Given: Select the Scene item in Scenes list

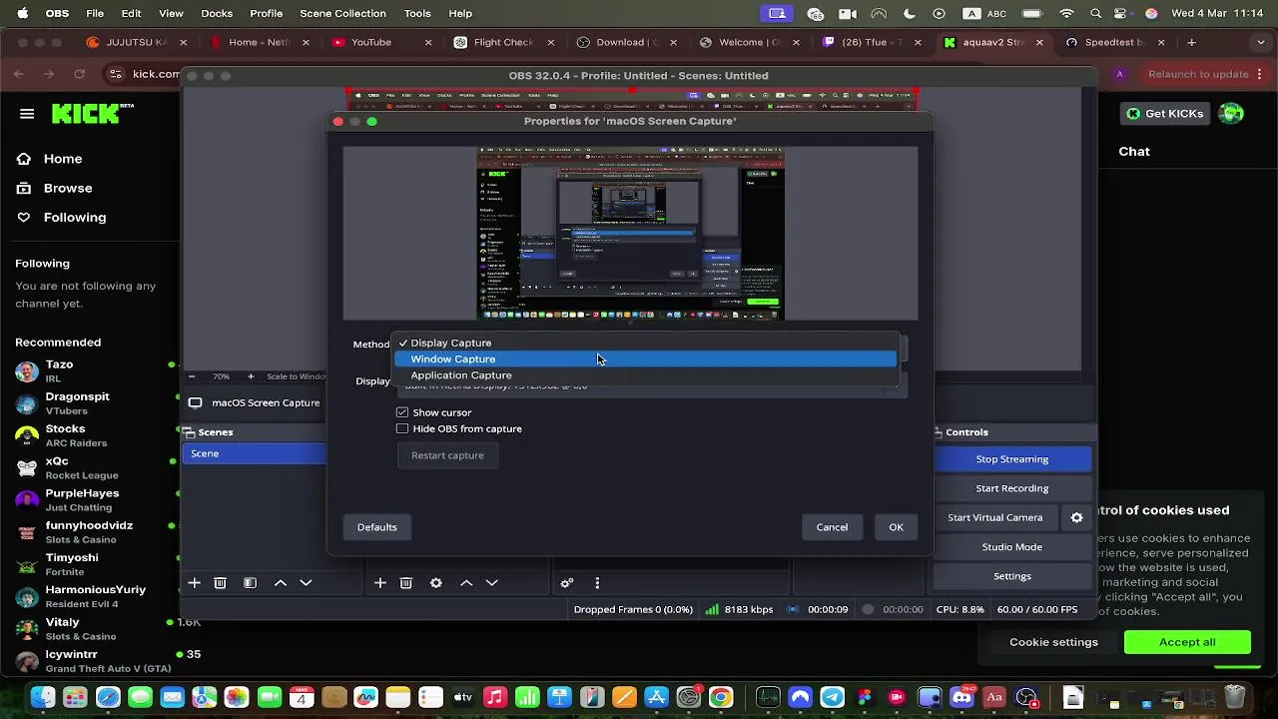Looking at the screenshot, I should click(255, 453).
